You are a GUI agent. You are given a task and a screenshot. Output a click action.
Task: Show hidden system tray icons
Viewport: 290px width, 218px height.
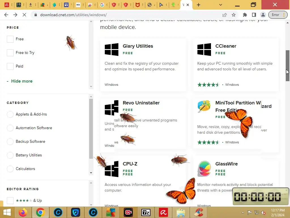tap(243, 213)
